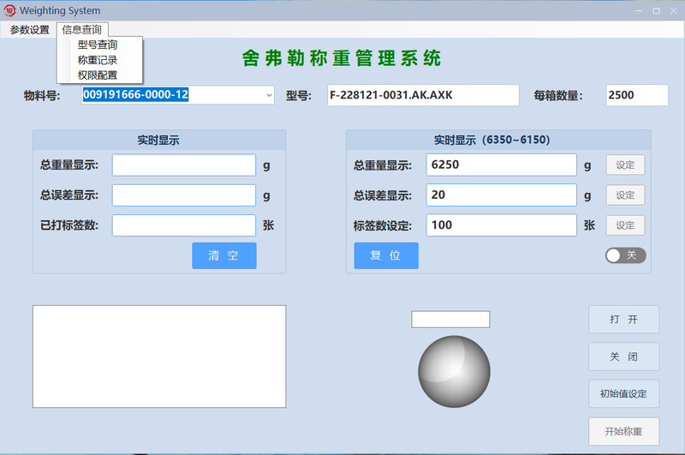Screen dimensions: 685x455
Task: Click the 开始称重 button
Action: coord(624,431)
